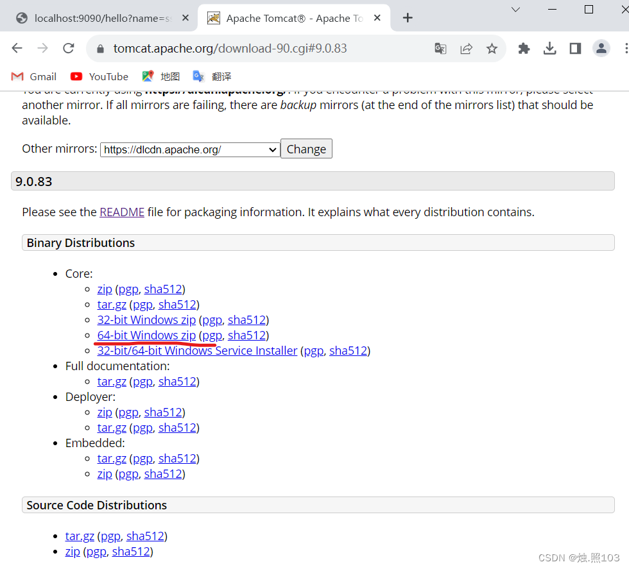Download 64-bit Windows zip
Screen dimensions: 629x569
click(146, 335)
